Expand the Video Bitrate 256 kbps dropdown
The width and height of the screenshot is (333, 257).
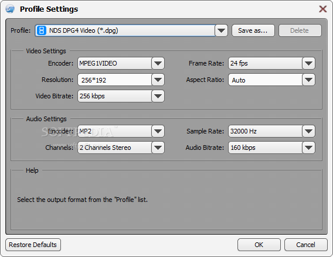pos(158,96)
